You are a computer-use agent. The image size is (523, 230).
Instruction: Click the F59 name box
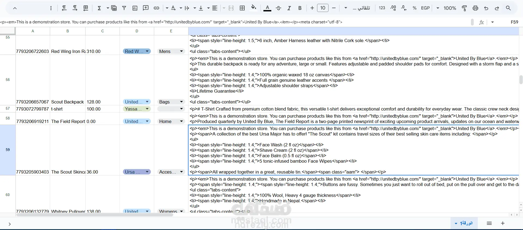point(514,22)
